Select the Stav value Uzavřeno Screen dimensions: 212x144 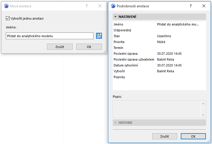coord(164,36)
